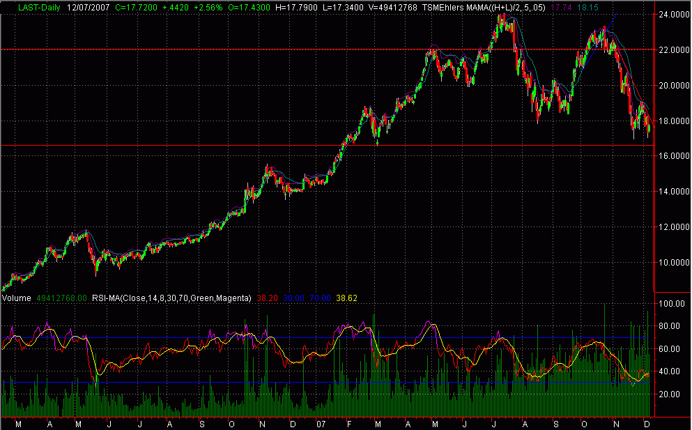Click the LAST-Daily symbol label
This screenshot has height=430, width=692.
(x=22, y=6)
